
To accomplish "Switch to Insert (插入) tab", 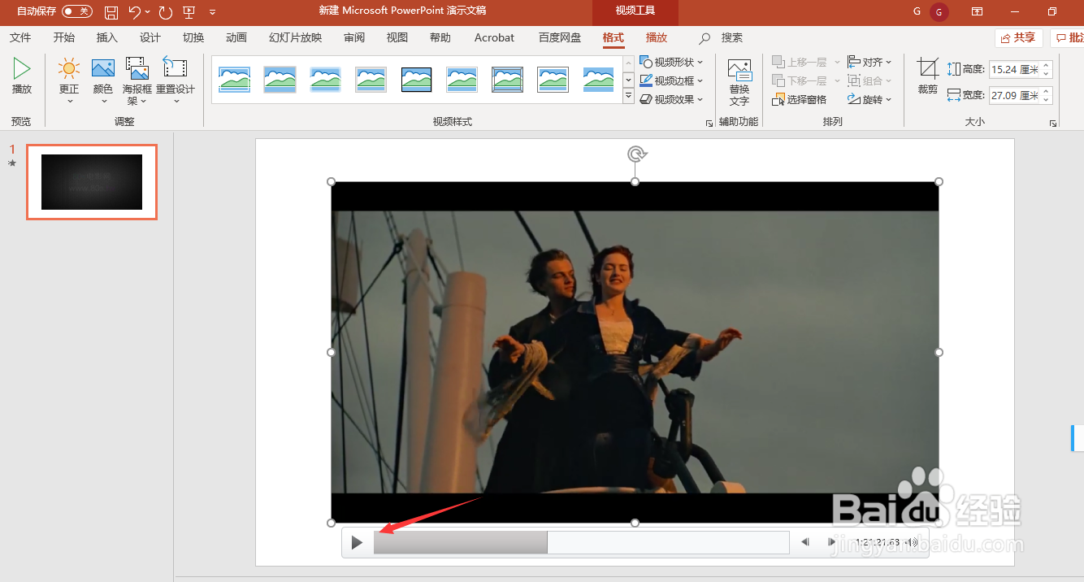I will [x=107, y=37].
